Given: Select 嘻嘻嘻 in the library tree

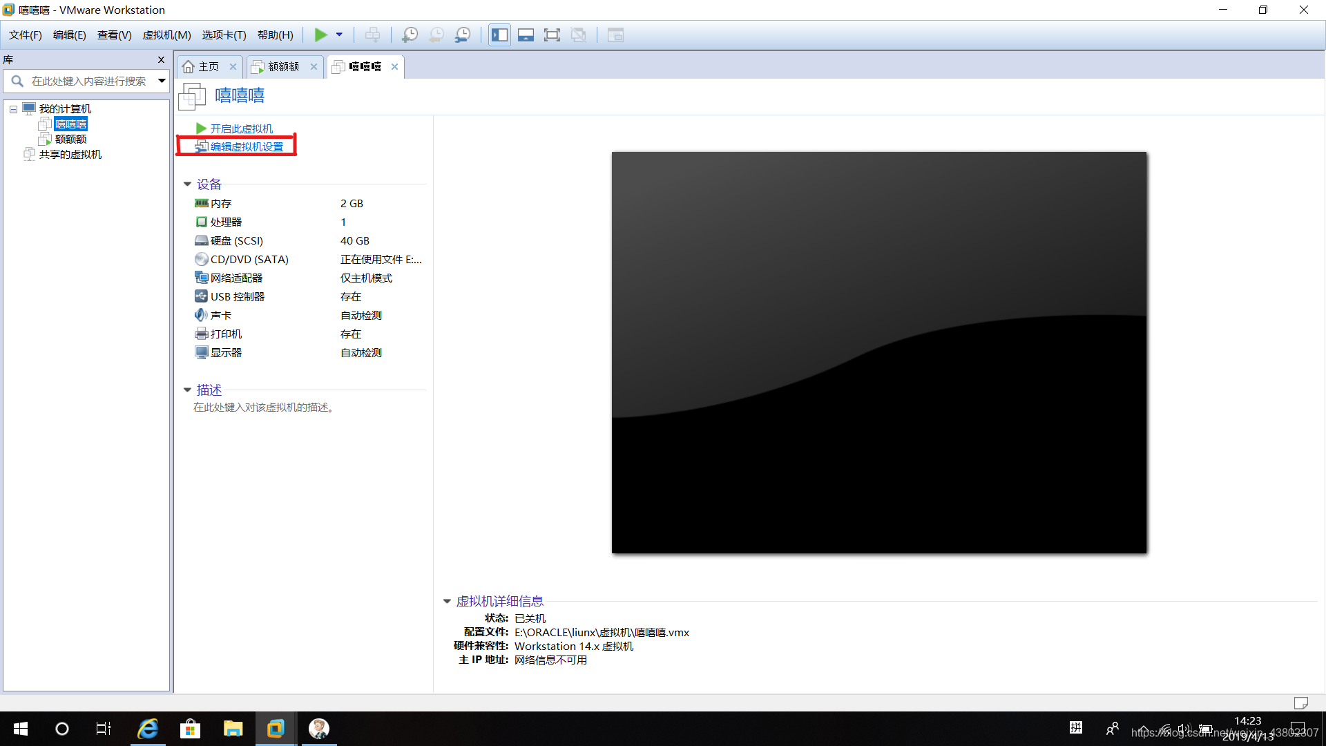Looking at the screenshot, I should pyautogui.click(x=71, y=124).
